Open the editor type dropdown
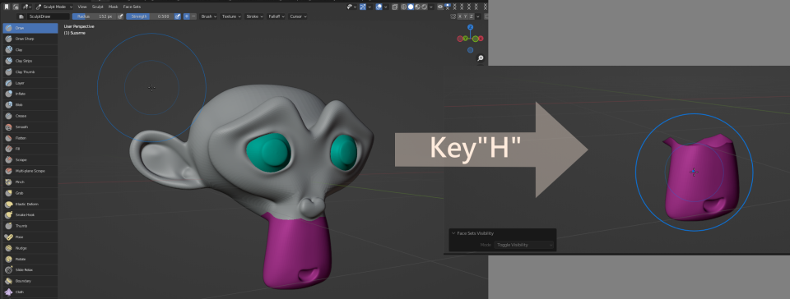 click(x=26, y=7)
